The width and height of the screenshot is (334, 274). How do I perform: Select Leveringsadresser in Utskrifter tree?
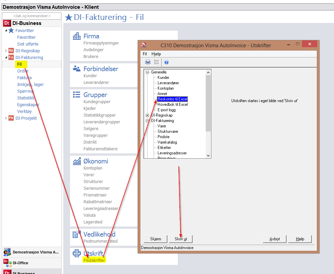pyautogui.click(x=172, y=153)
